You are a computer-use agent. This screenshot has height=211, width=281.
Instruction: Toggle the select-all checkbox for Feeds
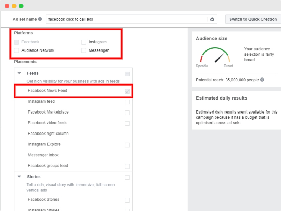(127, 73)
